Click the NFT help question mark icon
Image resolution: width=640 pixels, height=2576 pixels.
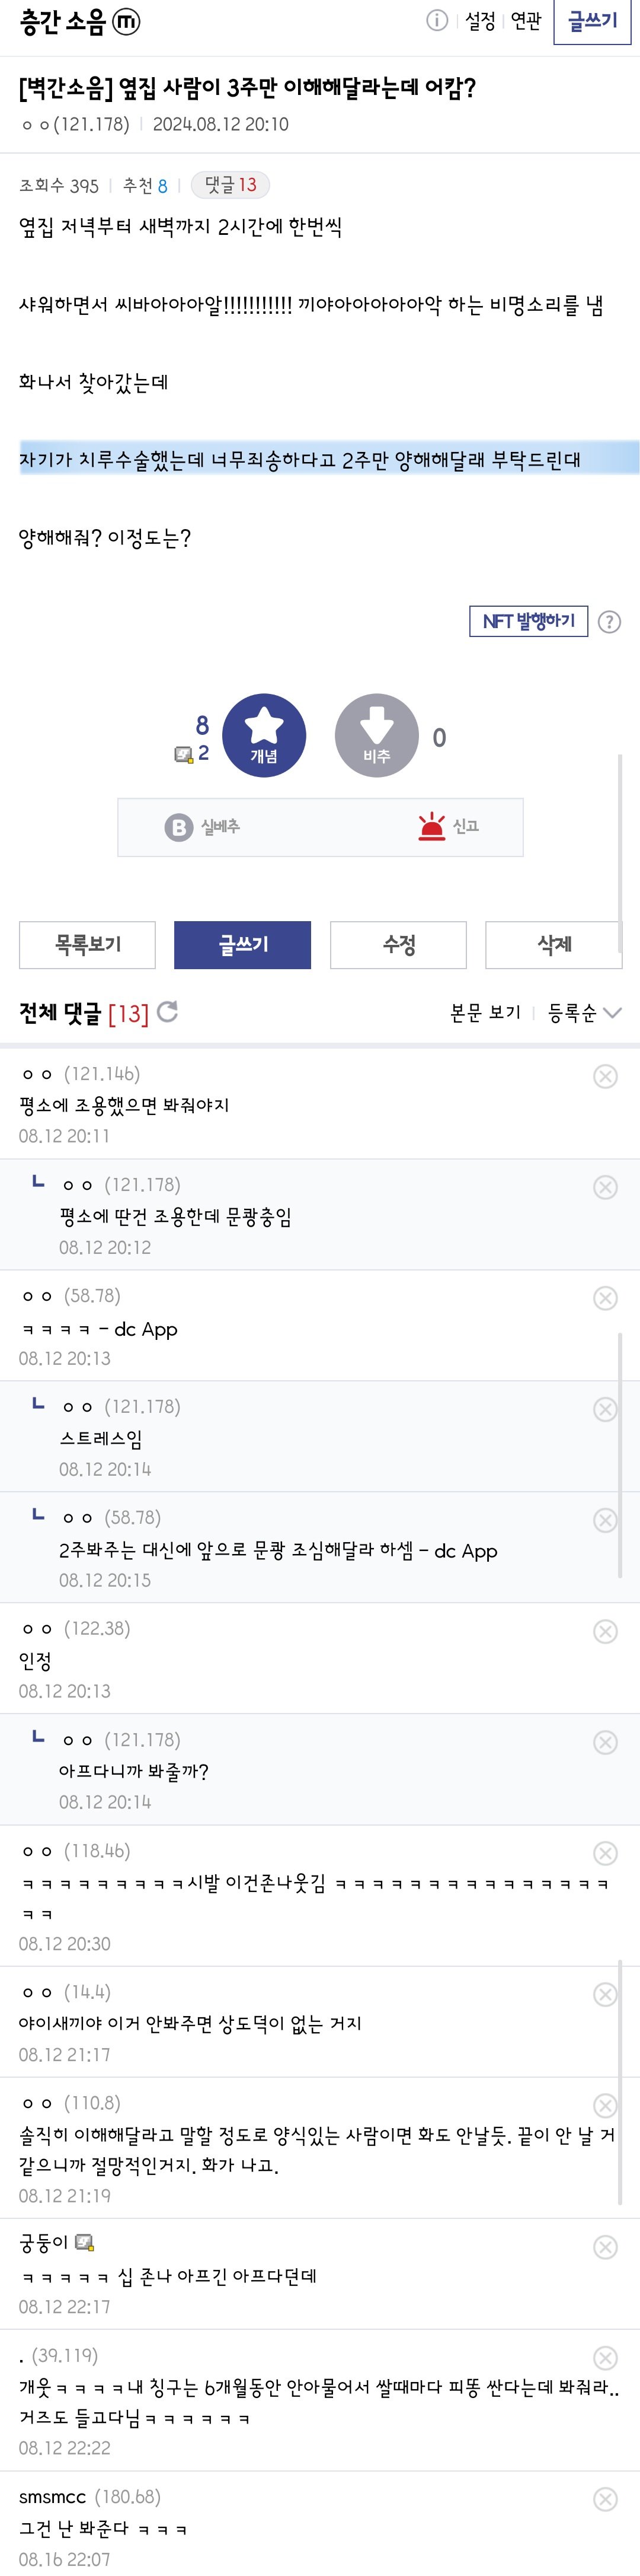[609, 622]
